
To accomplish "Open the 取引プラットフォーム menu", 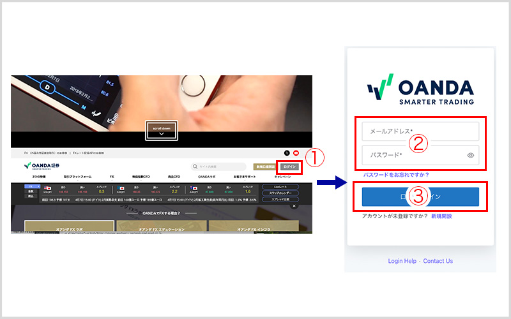I will 77,177.
